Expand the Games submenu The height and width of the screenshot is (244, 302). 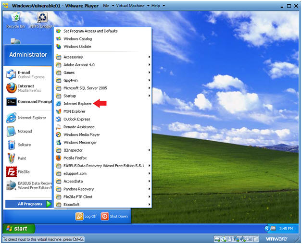click(x=103, y=73)
